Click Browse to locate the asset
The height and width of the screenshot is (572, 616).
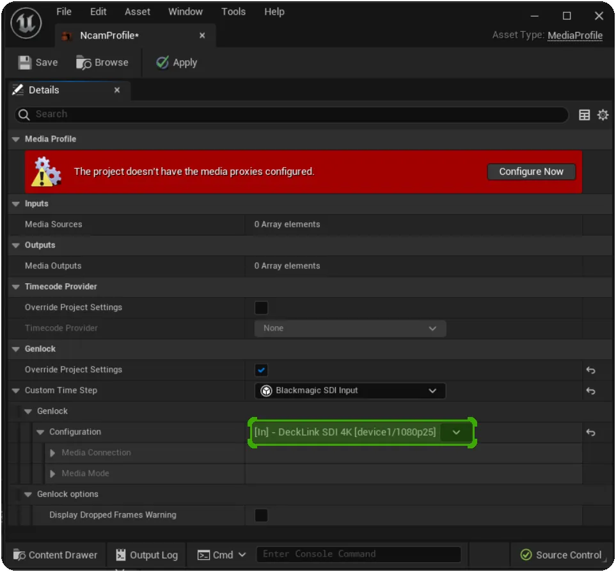(x=102, y=62)
